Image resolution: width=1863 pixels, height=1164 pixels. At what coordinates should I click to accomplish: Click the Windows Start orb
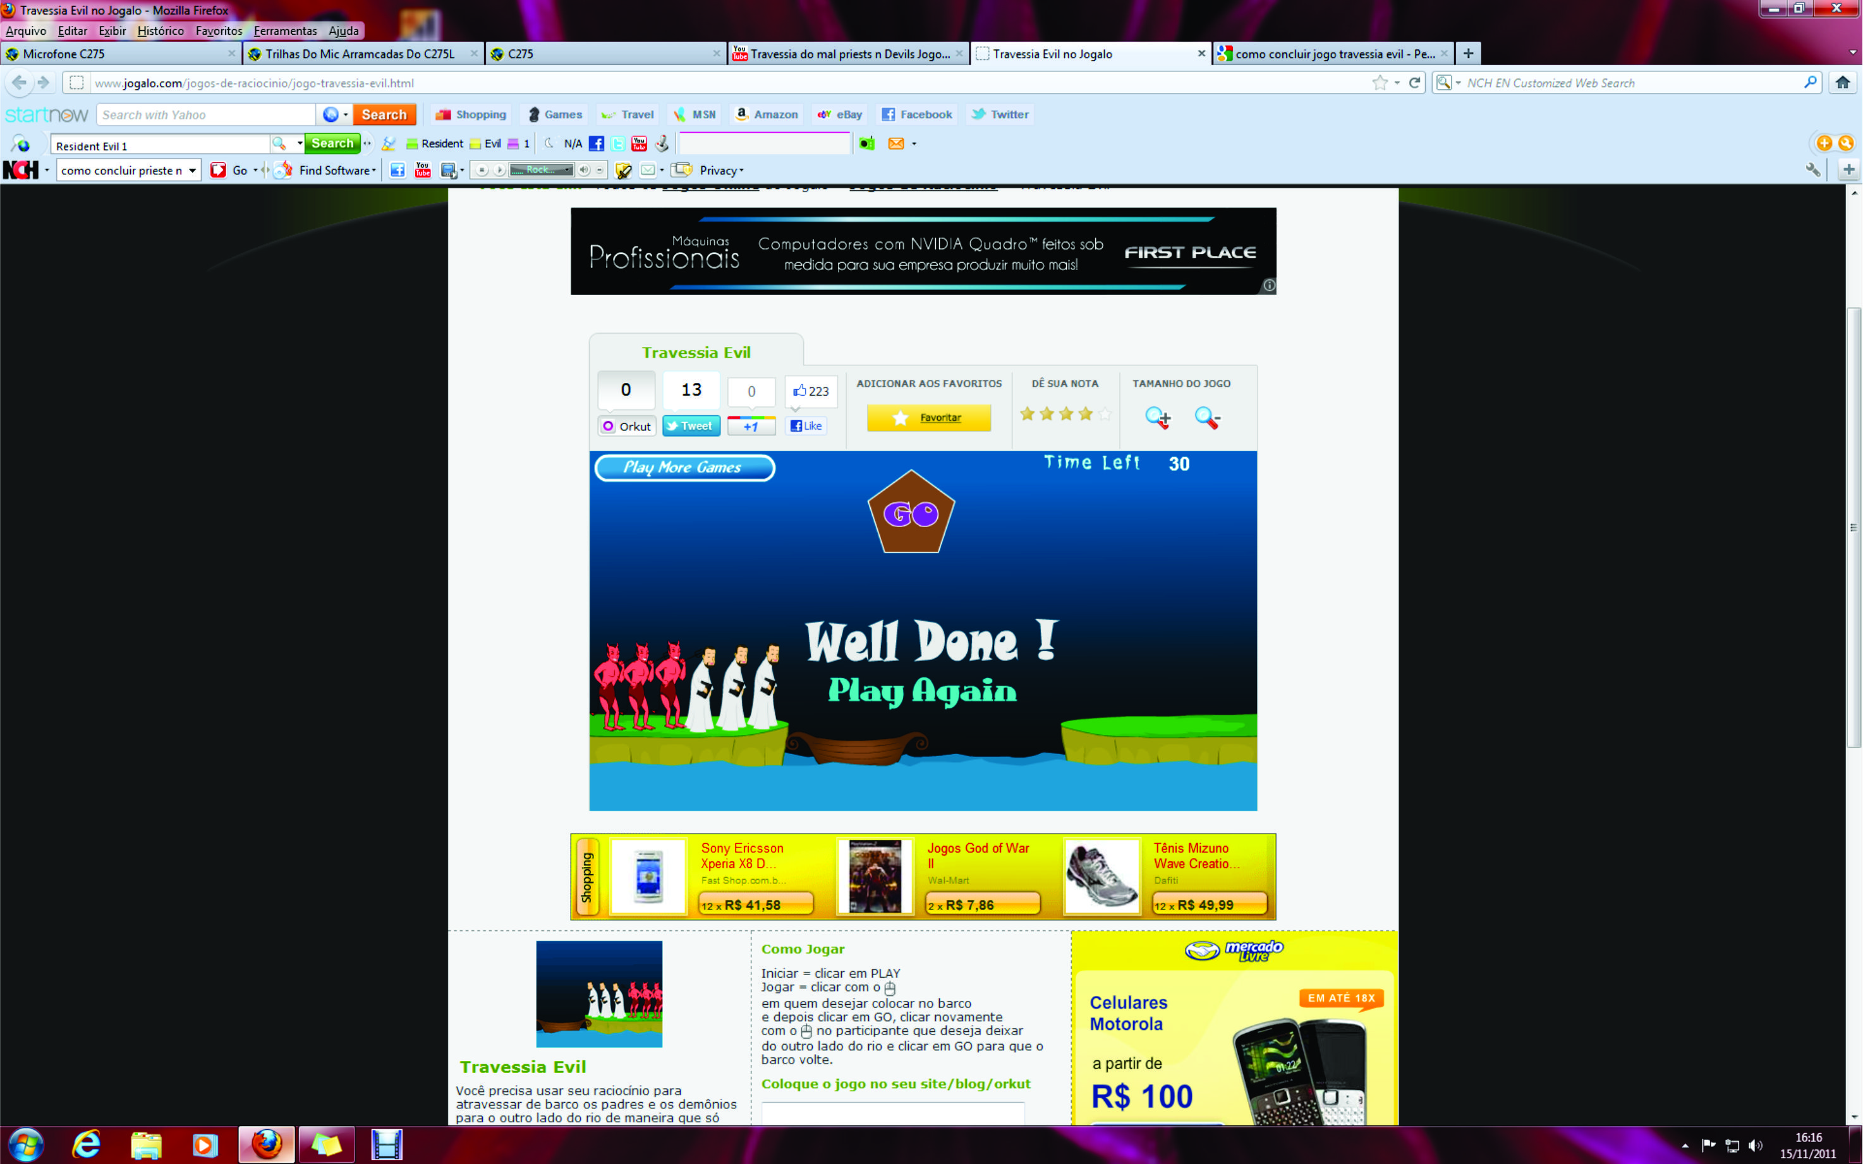click(x=25, y=1145)
